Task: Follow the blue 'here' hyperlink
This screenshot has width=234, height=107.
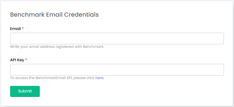Action: tap(99, 78)
